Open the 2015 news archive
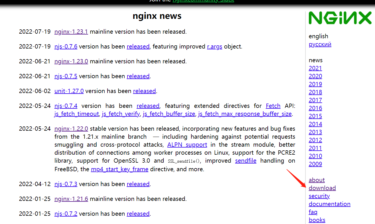Viewport: 375px width, 224px height. (315, 116)
